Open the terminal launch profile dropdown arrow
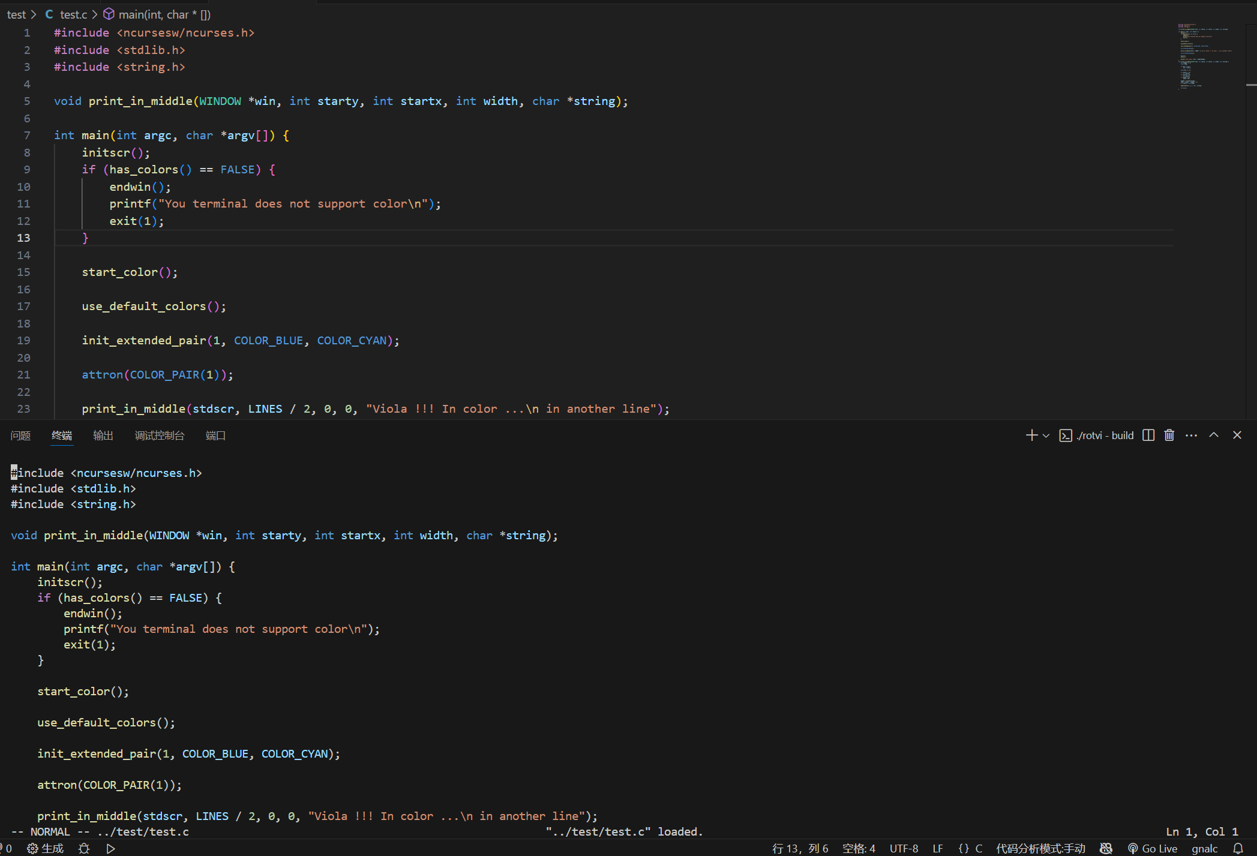Screen dimensions: 1257x856 (x=1046, y=436)
